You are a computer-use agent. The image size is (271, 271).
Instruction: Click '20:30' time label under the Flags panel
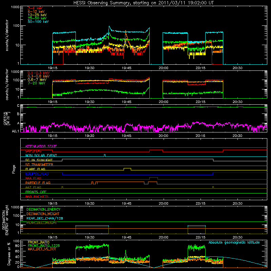[x=237, y=204]
